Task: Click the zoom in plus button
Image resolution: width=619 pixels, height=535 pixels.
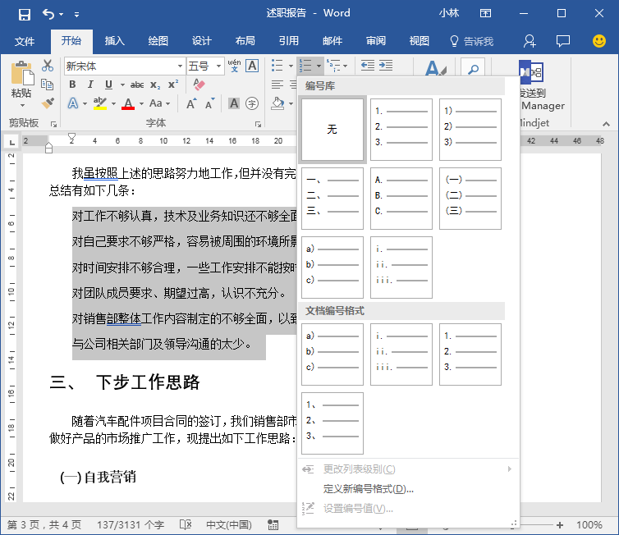Action: click(x=559, y=524)
